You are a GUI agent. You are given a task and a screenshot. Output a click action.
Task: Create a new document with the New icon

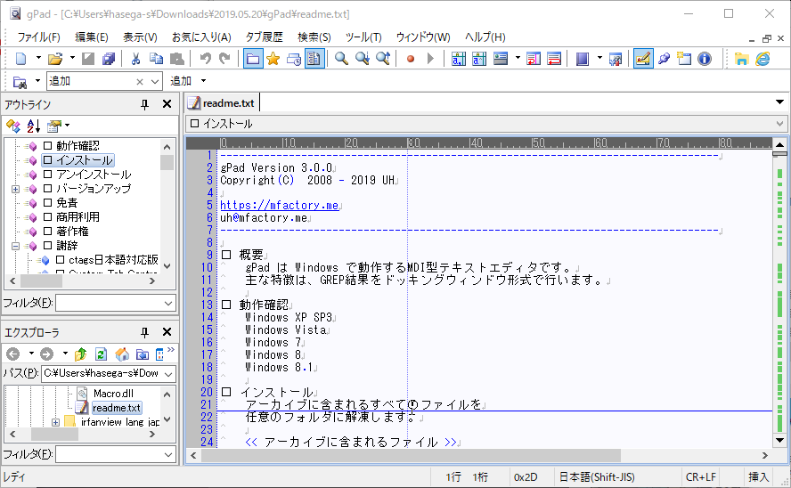(x=20, y=59)
